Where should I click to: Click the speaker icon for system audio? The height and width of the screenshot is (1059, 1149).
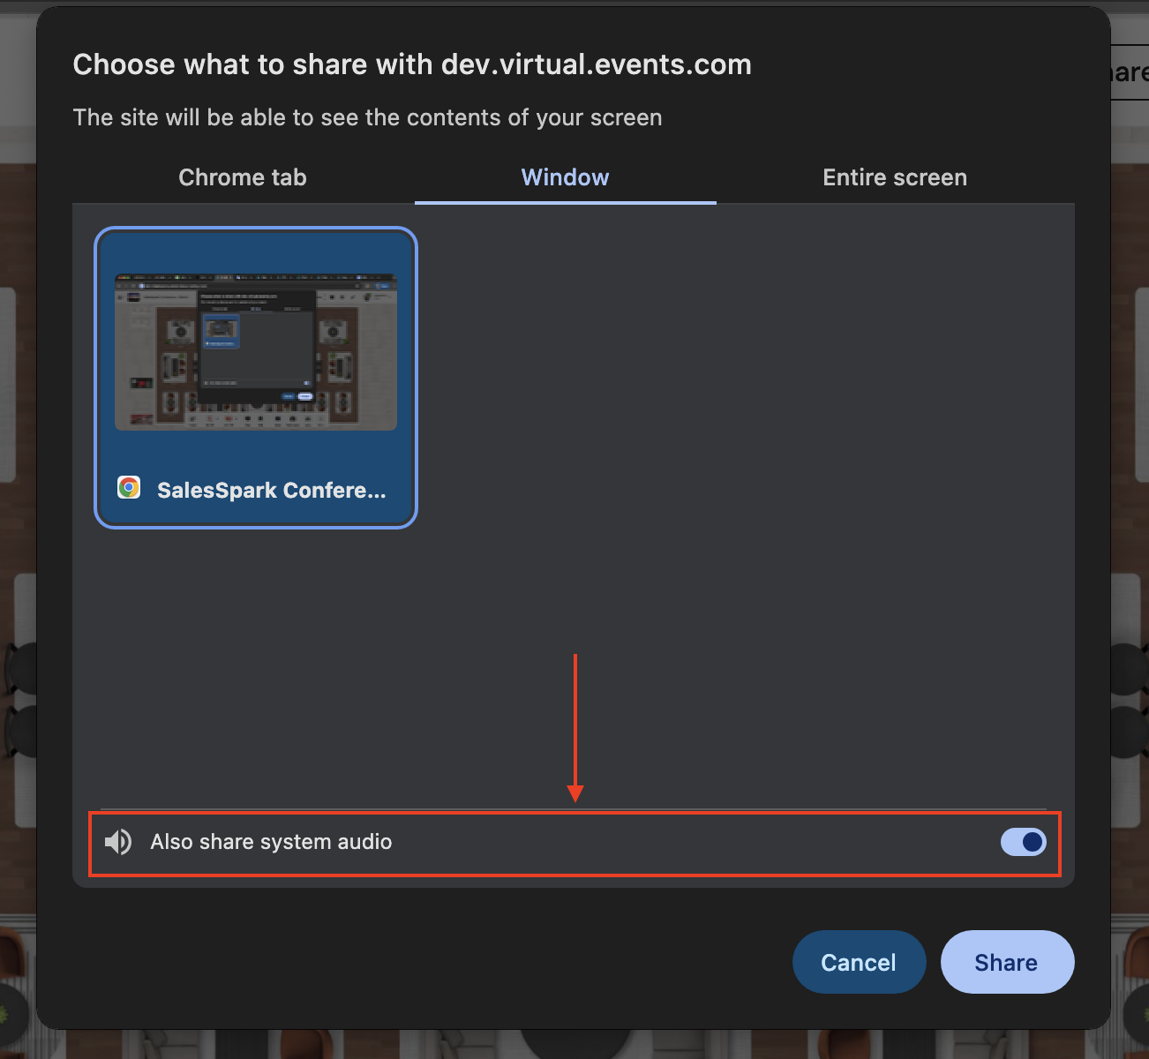click(x=118, y=842)
